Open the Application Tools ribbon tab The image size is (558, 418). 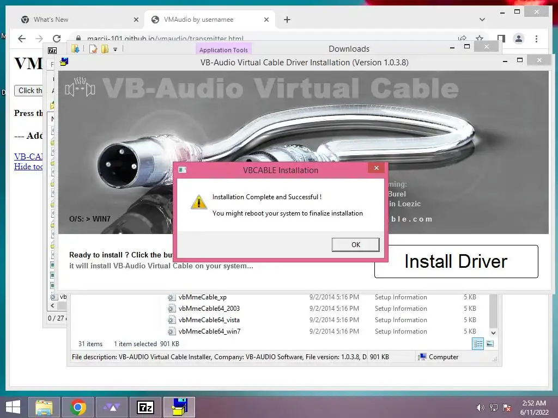[223, 50]
